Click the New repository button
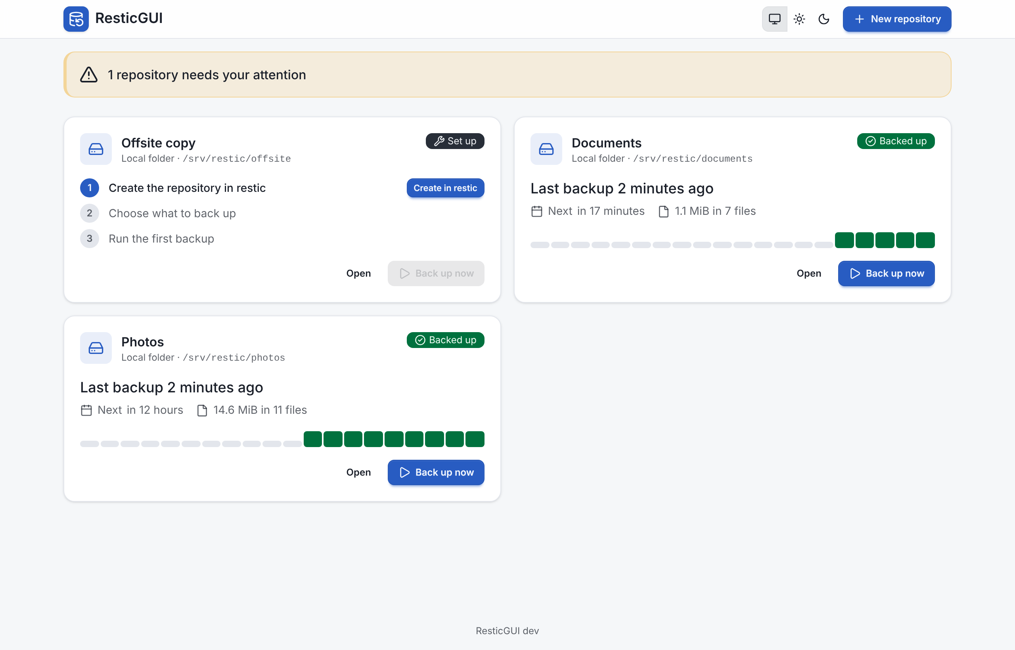1015x650 pixels. 897,19
